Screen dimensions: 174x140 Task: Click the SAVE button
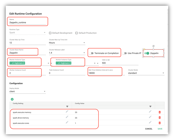coord(160,129)
